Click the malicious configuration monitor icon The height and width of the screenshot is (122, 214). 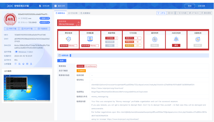tap(90, 39)
